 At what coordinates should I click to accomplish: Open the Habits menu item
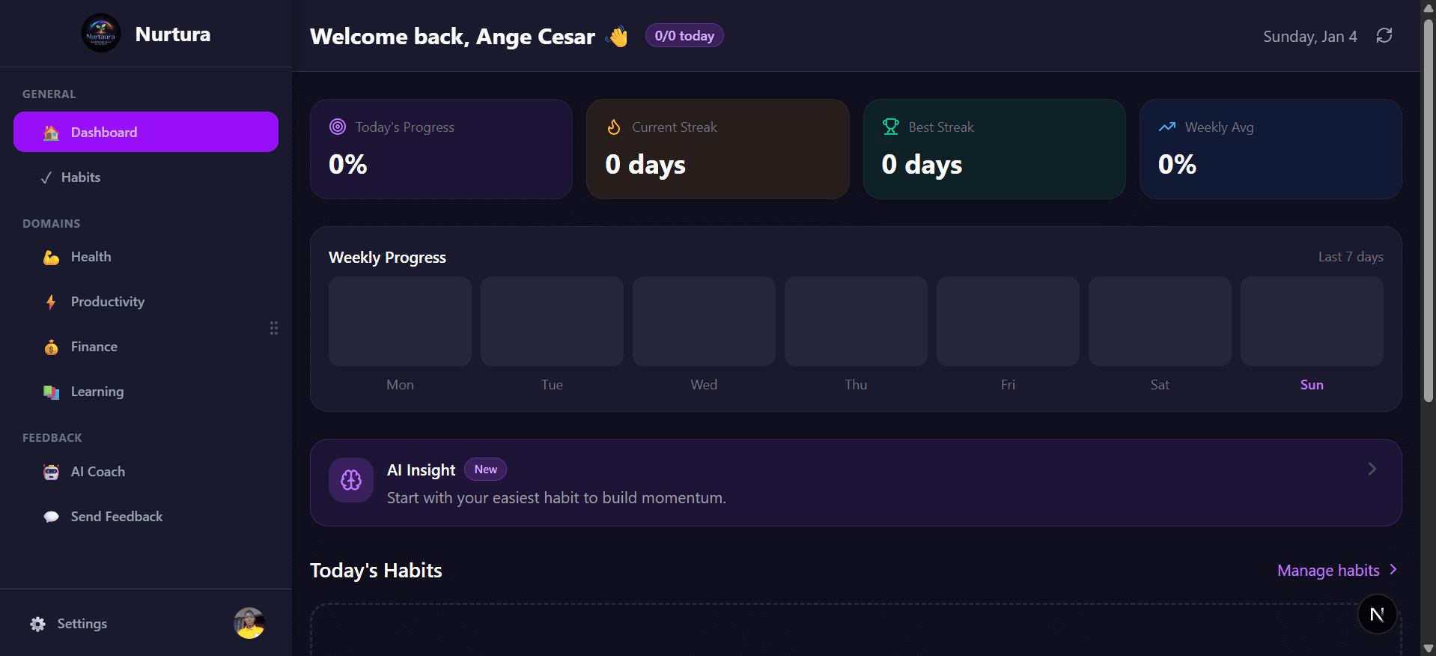pyautogui.click(x=81, y=177)
